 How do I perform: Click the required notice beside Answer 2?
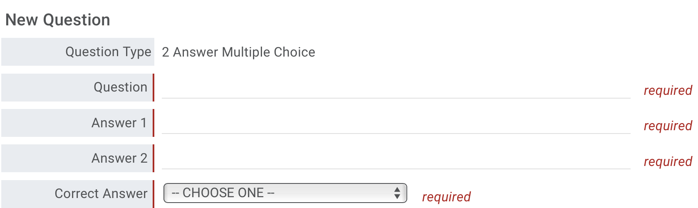(668, 161)
